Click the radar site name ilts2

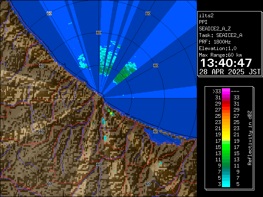[x=206, y=16]
